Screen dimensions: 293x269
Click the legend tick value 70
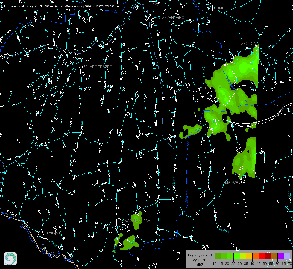(x=290, y=264)
